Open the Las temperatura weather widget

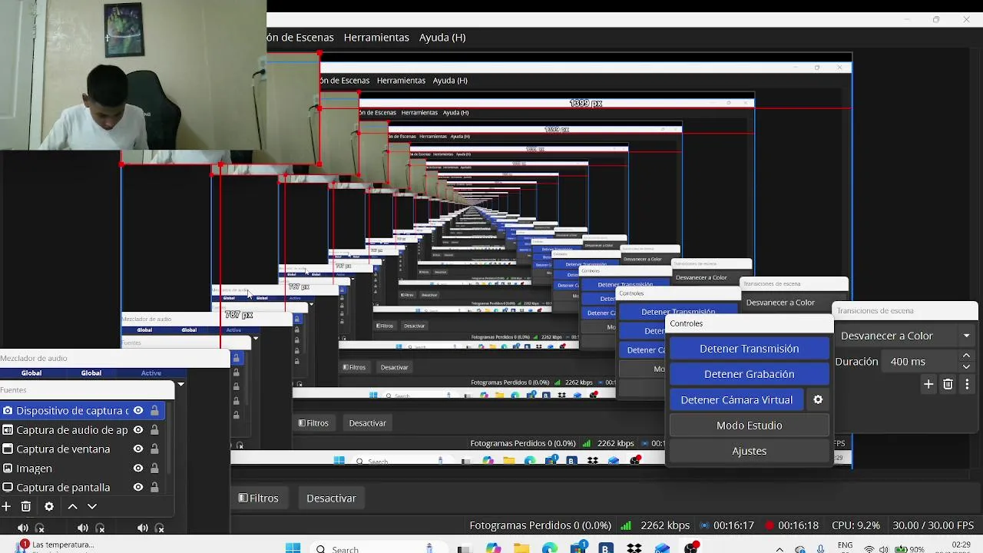pos(54,546)
